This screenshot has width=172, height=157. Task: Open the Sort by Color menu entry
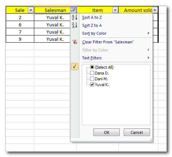pyautogui.click(x=94, y=33)
